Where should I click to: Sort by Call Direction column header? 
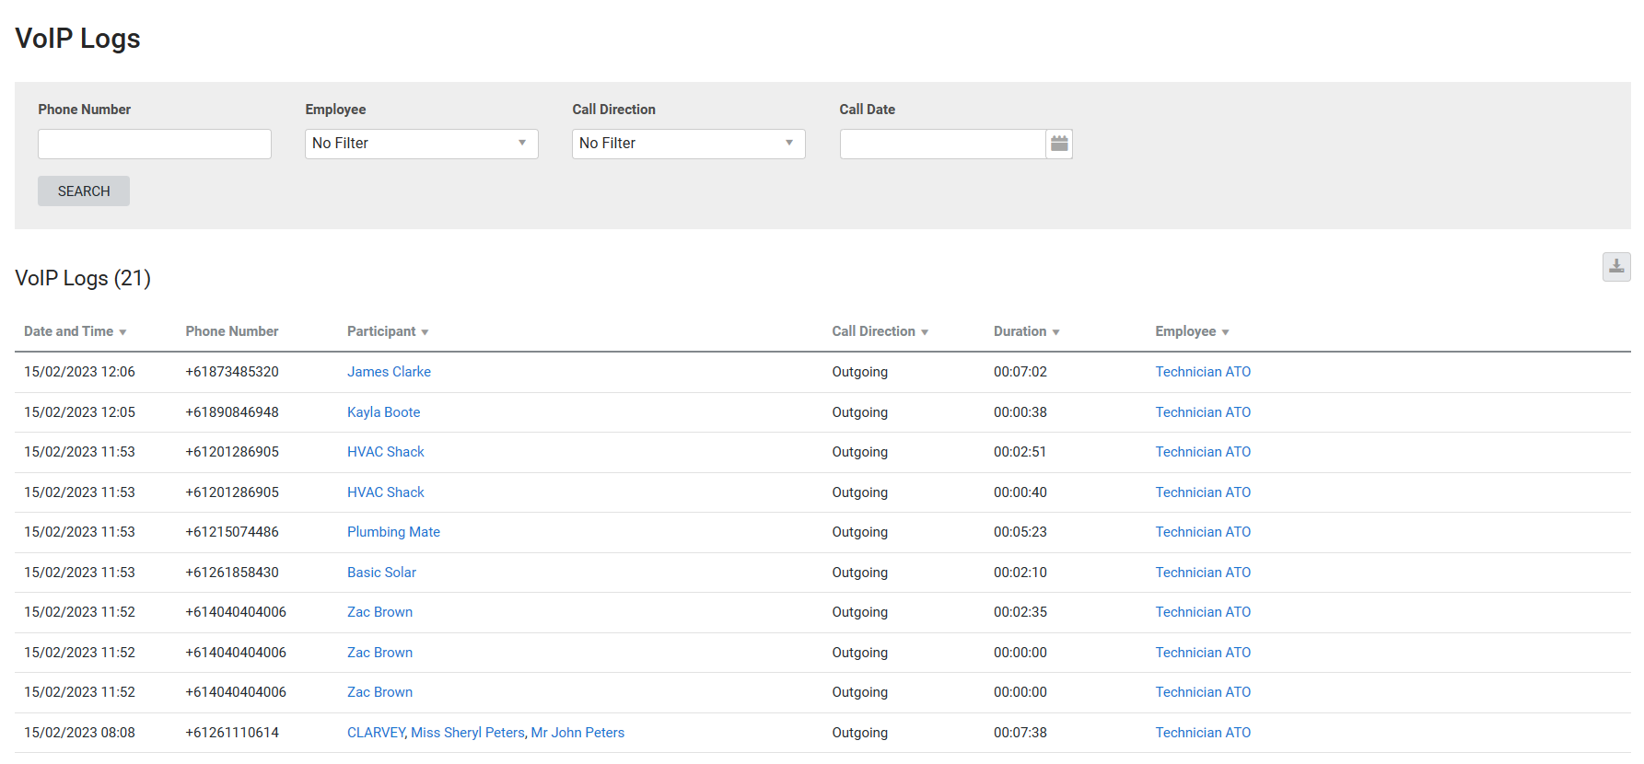(879, 331)
